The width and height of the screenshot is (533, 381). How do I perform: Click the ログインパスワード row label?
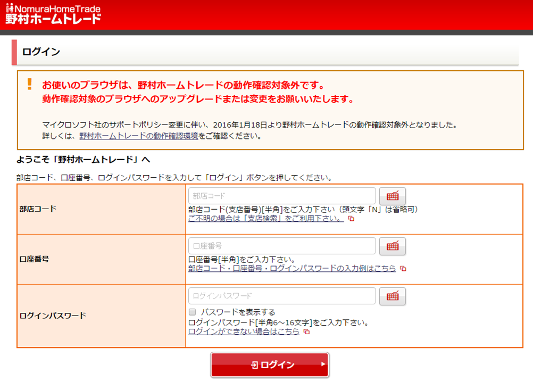click(53, 316)
